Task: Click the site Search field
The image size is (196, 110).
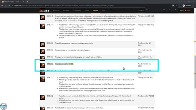Action: 141,11
